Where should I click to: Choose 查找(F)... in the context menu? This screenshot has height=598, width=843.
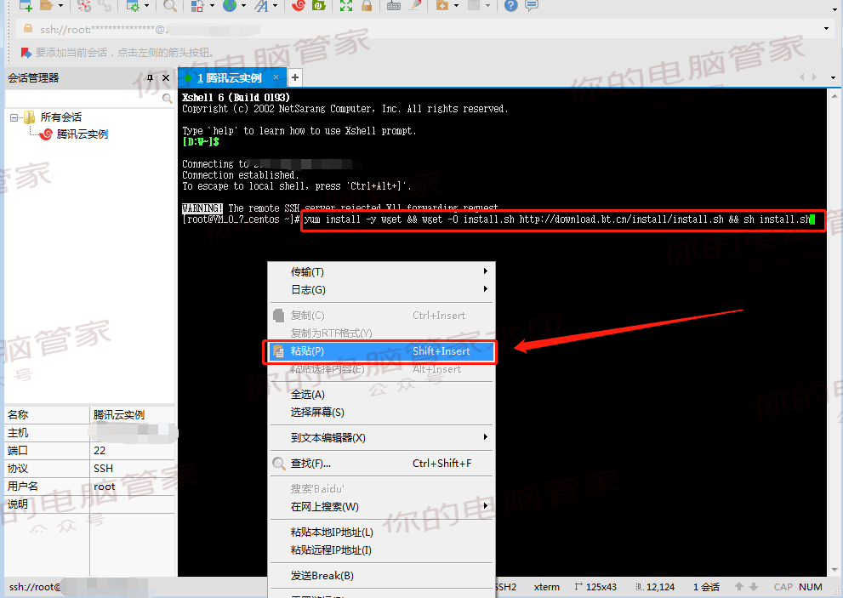coord(382,464)
